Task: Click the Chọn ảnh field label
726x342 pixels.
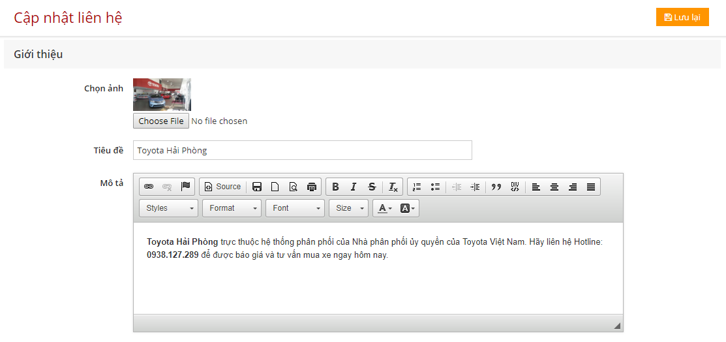Action: 104,89
